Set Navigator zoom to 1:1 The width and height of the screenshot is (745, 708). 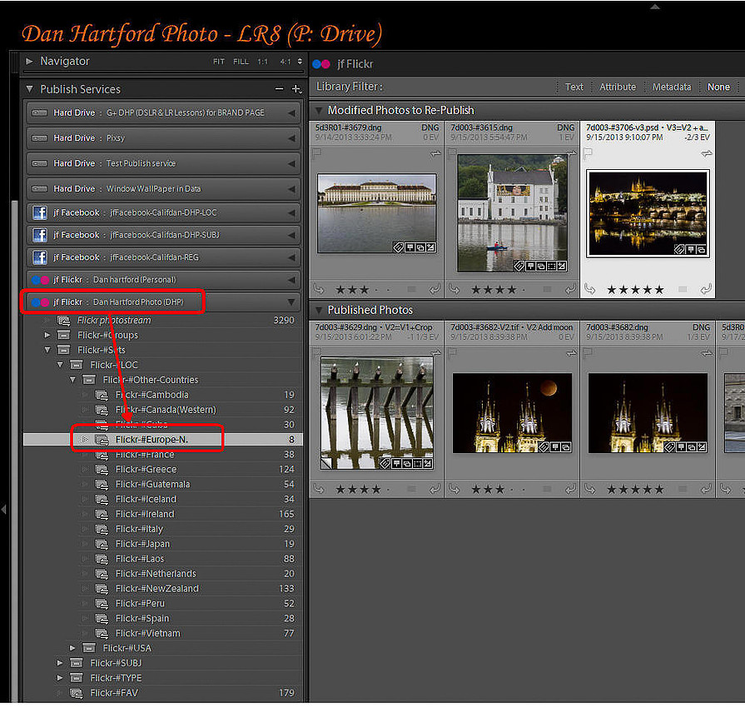[263, 62]
